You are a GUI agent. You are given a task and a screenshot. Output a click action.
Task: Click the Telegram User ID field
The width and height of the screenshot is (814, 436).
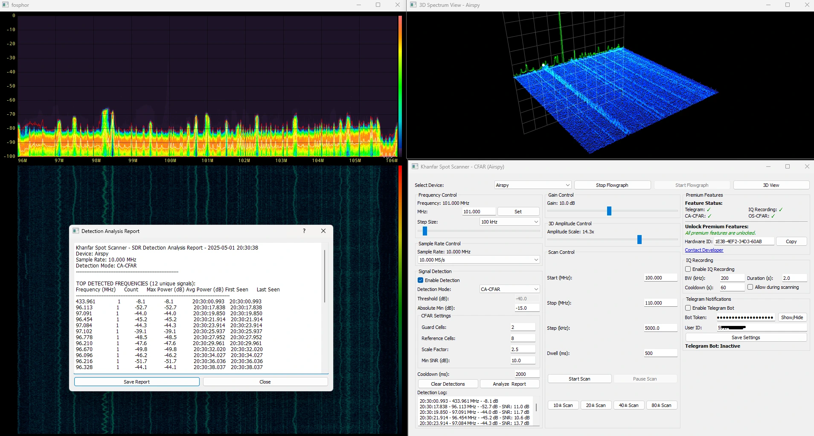pyautogui.click(x=762, y=328)
